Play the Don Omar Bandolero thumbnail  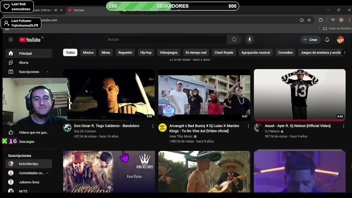(x=109, y=95)
